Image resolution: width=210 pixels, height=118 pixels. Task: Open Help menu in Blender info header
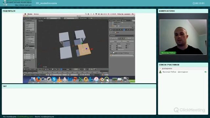(42, 18)
